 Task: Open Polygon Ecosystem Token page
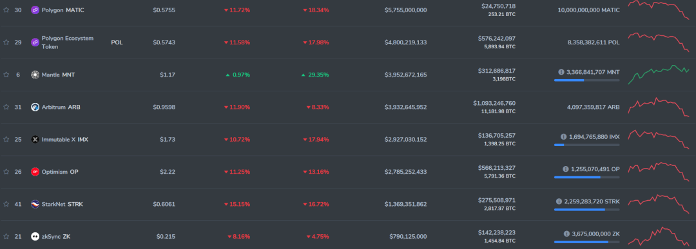[x=68, y=42]
